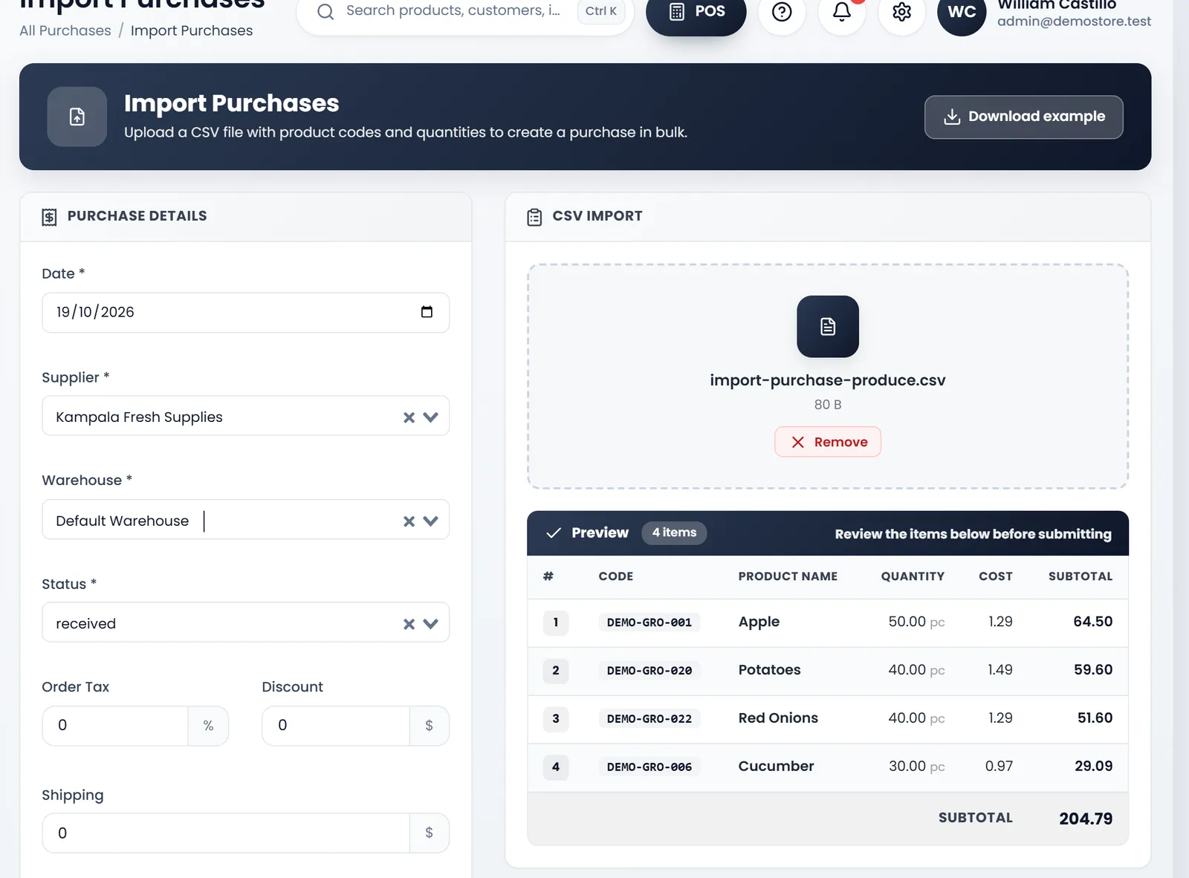The height and width of the screenshot is (878, 1189).
Task: Click the Discount input field
Action: [x=336, y=726]
